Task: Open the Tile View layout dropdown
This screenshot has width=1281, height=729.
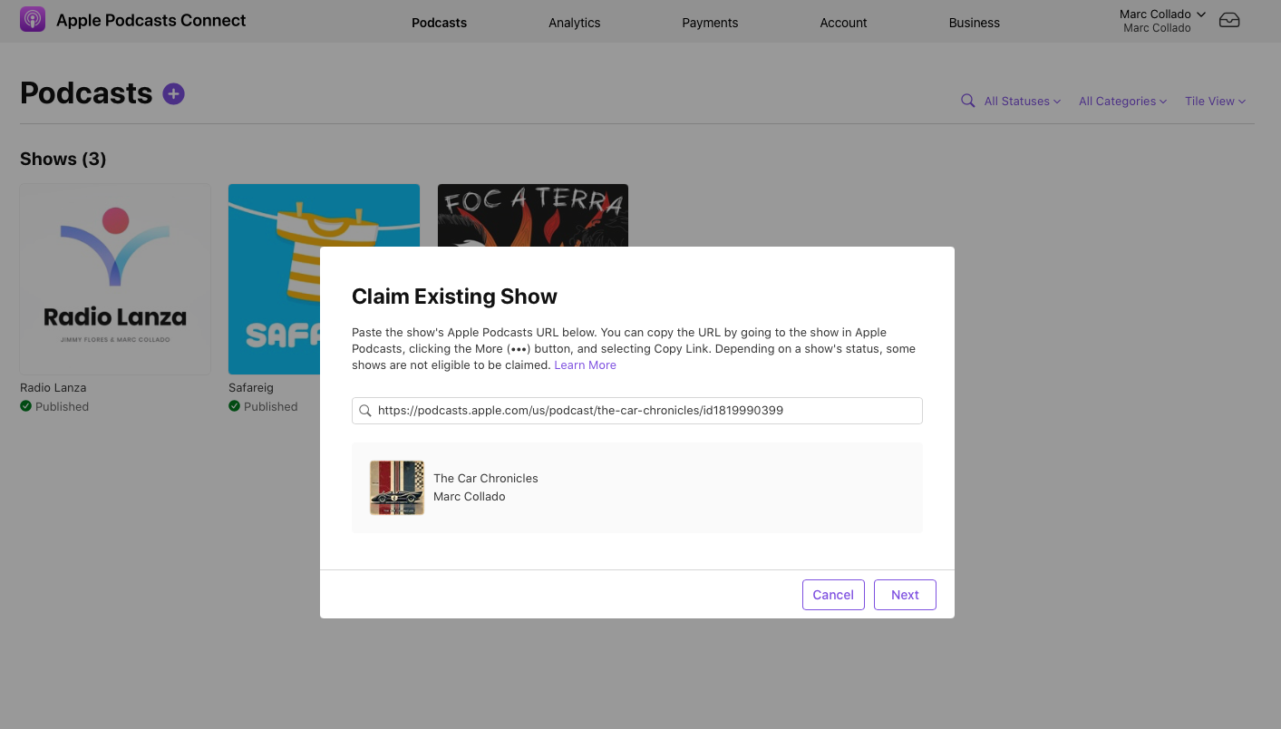Action: pos(1215,102)
